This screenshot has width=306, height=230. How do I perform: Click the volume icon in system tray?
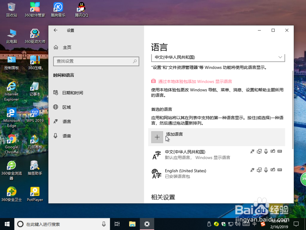click(237, 224)
